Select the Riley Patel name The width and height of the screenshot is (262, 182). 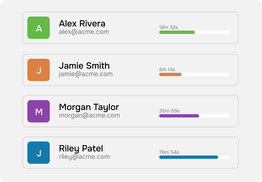tap(81, 149)
